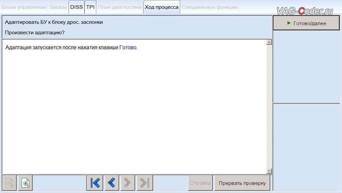Click text Адаптация запускается после нажатия клавиши
Viewport: 342px width, 193px height.
tap(62, 48)
